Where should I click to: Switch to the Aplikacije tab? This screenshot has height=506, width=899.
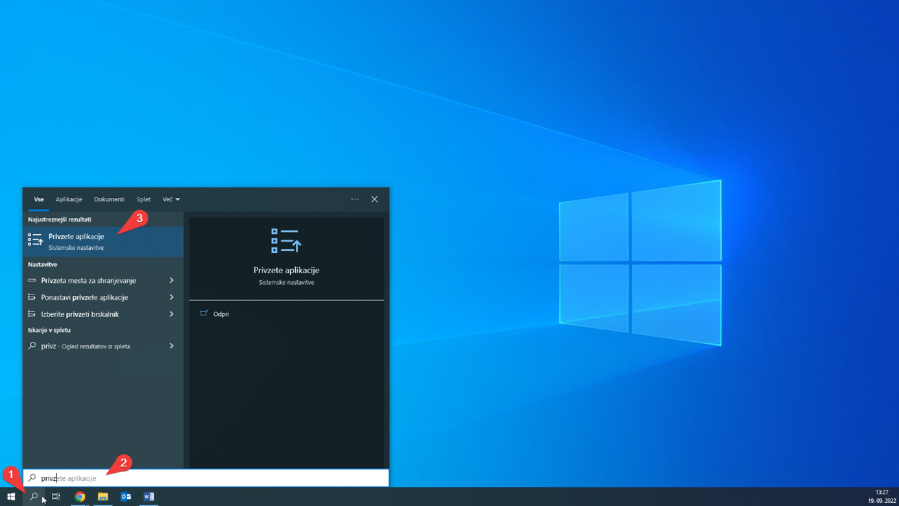click(69, 199)
